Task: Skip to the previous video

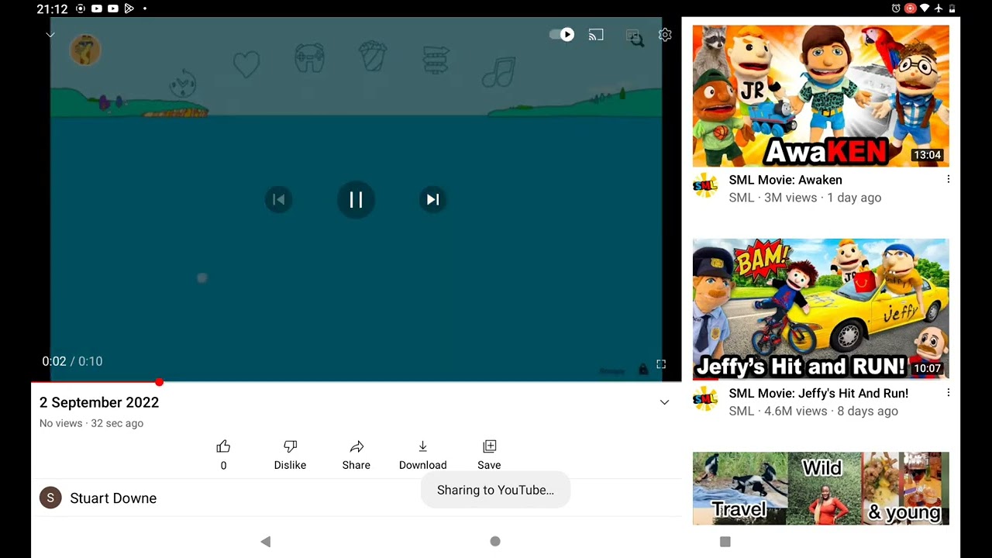Action: tap(279, 200)
